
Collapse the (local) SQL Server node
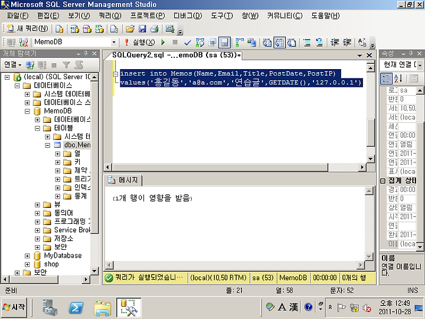pos(7,77)
